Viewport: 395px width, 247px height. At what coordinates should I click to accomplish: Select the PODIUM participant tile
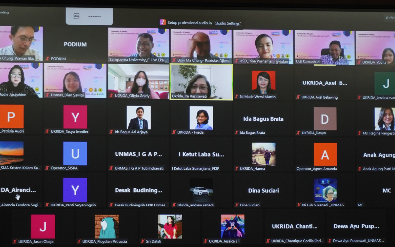75,44
